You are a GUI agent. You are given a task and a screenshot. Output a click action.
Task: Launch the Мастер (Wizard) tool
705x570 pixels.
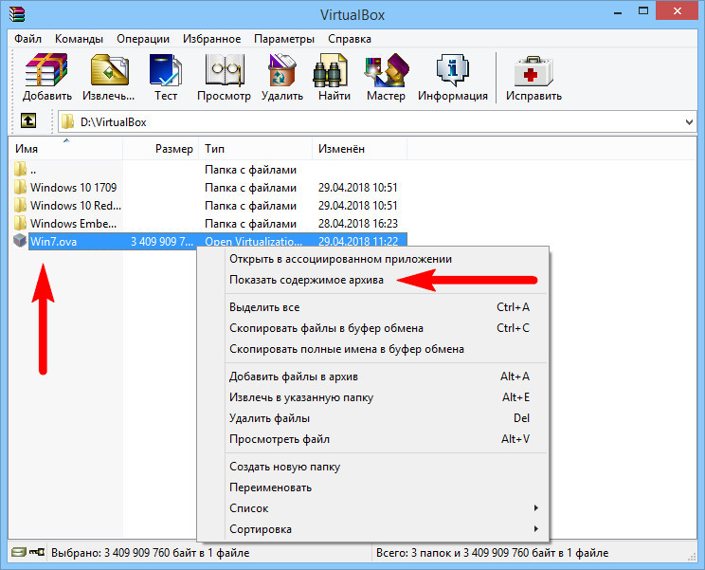387,70
